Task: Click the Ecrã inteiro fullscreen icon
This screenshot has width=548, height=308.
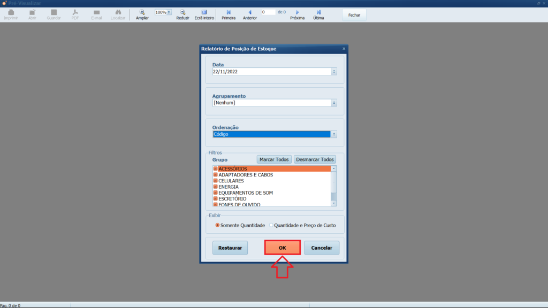Action: (x=204, y=12)
